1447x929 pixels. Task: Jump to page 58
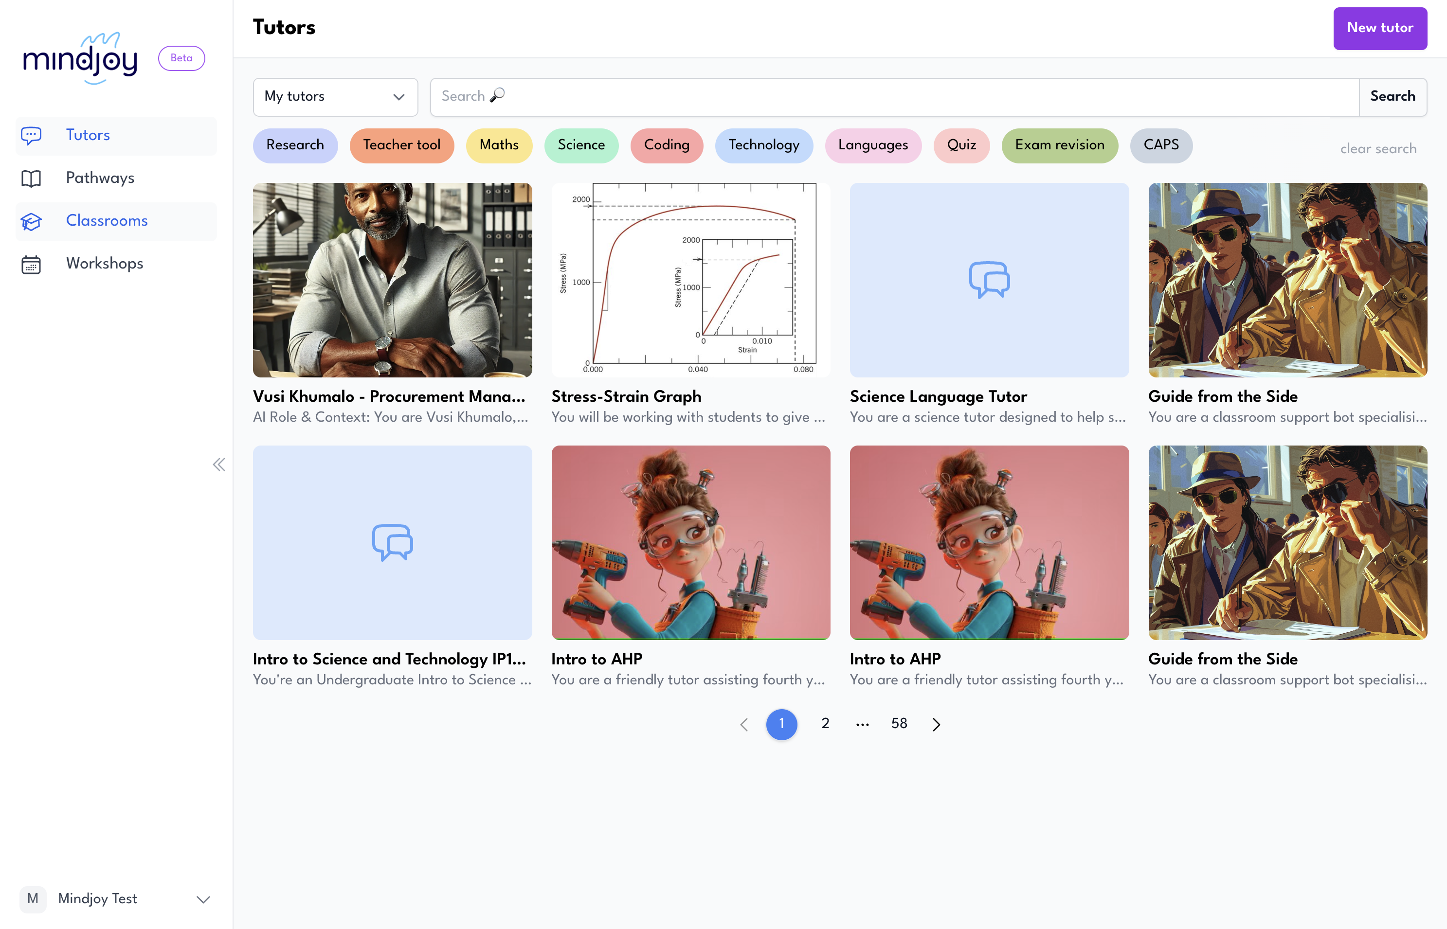[899, 724]
